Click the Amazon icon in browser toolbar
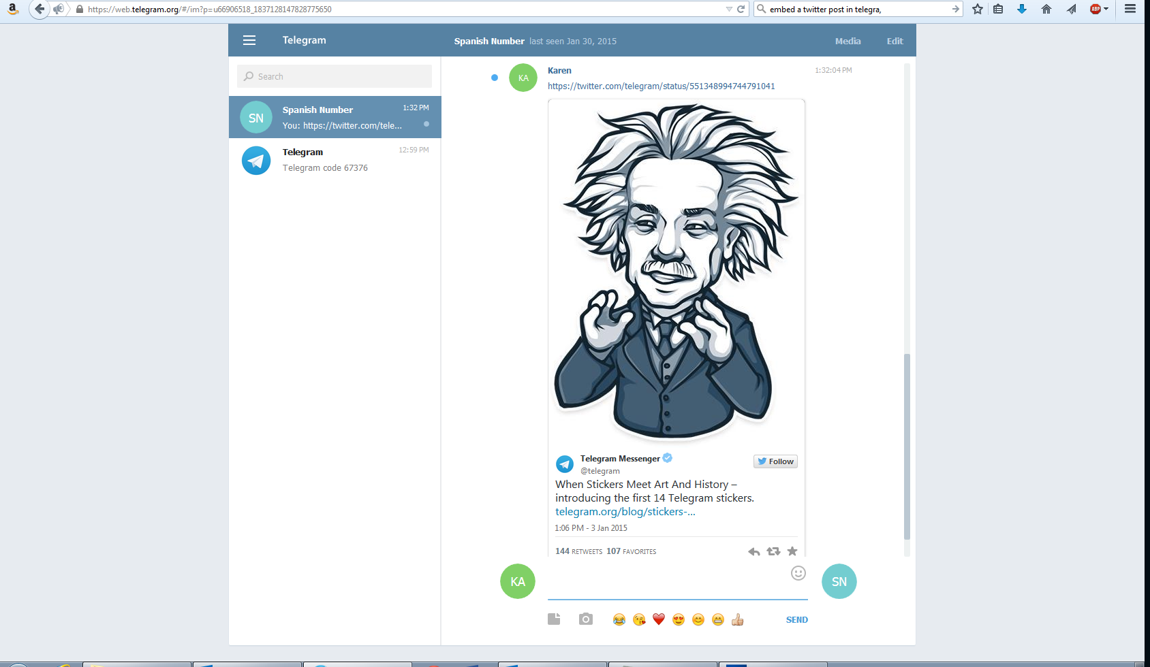Screen dimensions: 1150x667 click(x=12, y=9)
